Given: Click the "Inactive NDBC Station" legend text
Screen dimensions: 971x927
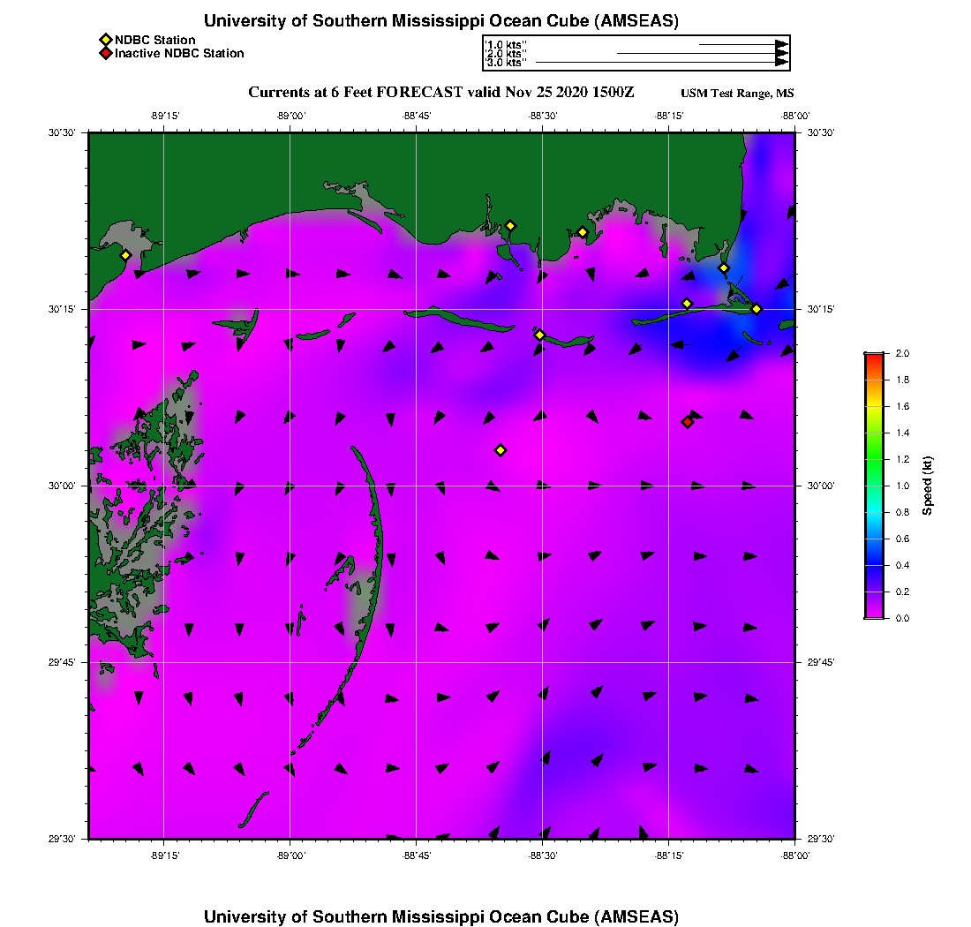Looking at the screenshot, I should click(179, 54).
